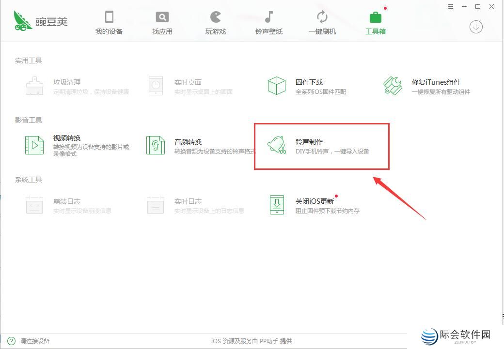Open the 崩溃日志 crash log tool
Viewport: 504px width, 349px height.
[x=34, y=205]
